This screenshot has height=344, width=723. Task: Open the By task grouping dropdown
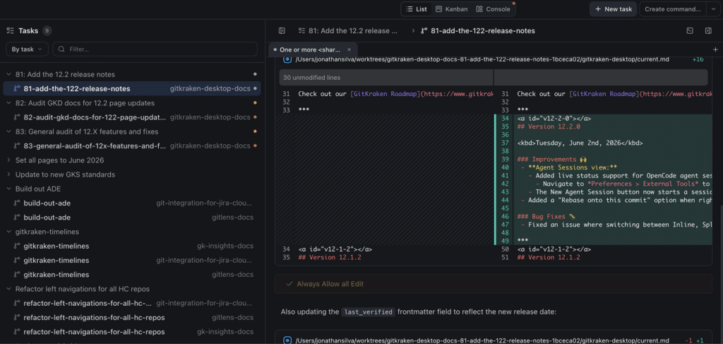tap(28, 49)
